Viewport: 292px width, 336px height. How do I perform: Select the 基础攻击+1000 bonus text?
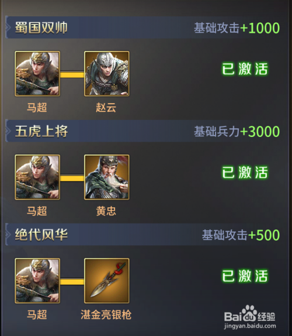237,28
